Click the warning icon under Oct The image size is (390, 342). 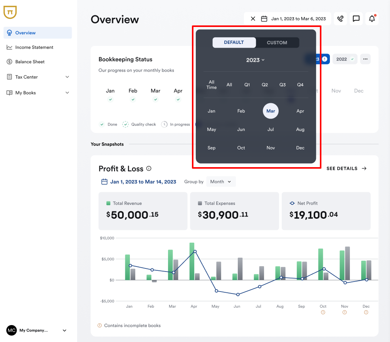323,312
